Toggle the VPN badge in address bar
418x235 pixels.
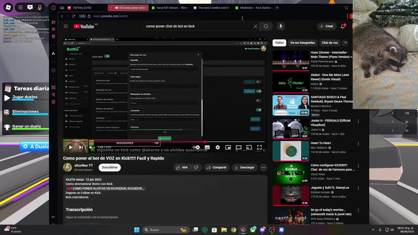coord(82,16)
